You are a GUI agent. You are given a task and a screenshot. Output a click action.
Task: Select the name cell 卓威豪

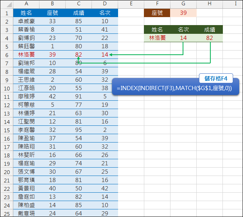(x=26, y=21)
